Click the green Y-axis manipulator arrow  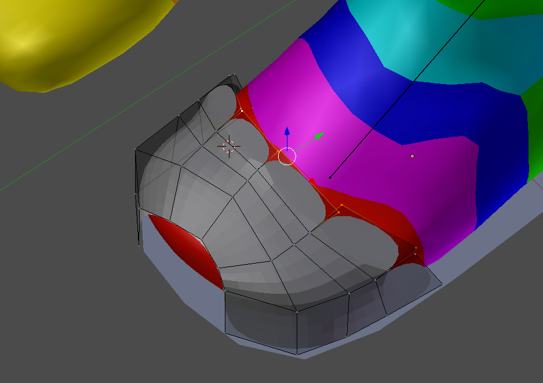[320, 135]
